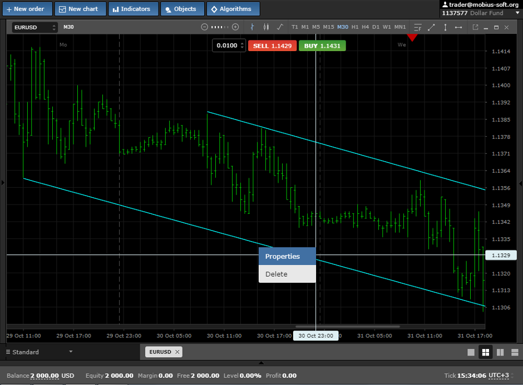
Task: Open the Standard workspace dropdown
Action: (x=40, y=352)
